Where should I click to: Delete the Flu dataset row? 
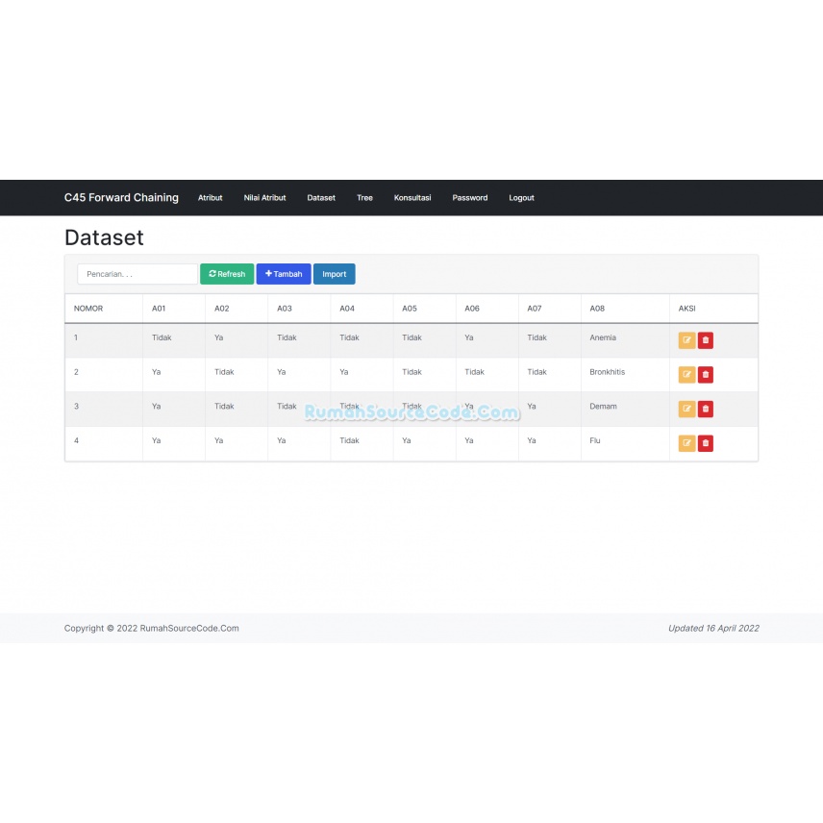706,443
